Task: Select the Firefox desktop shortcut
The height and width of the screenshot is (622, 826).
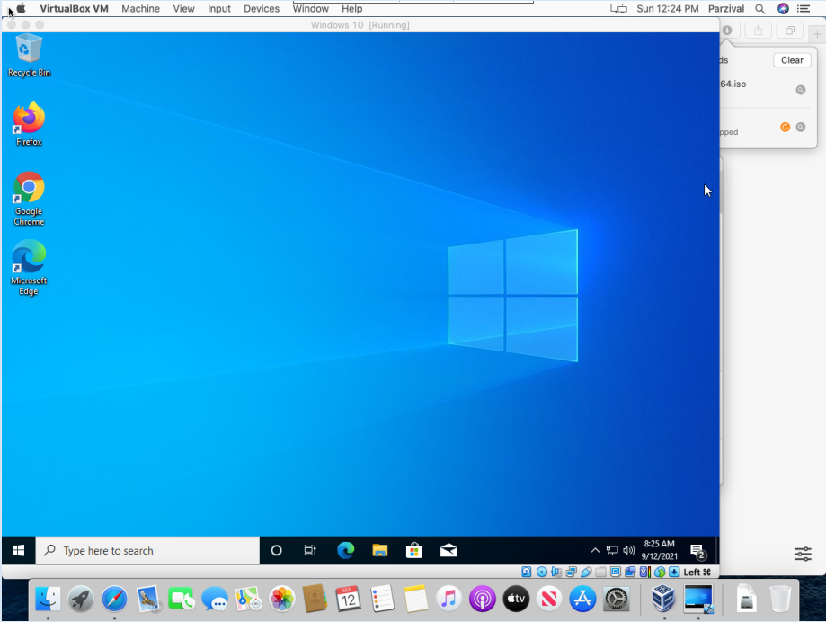Action: coord(29,124)
